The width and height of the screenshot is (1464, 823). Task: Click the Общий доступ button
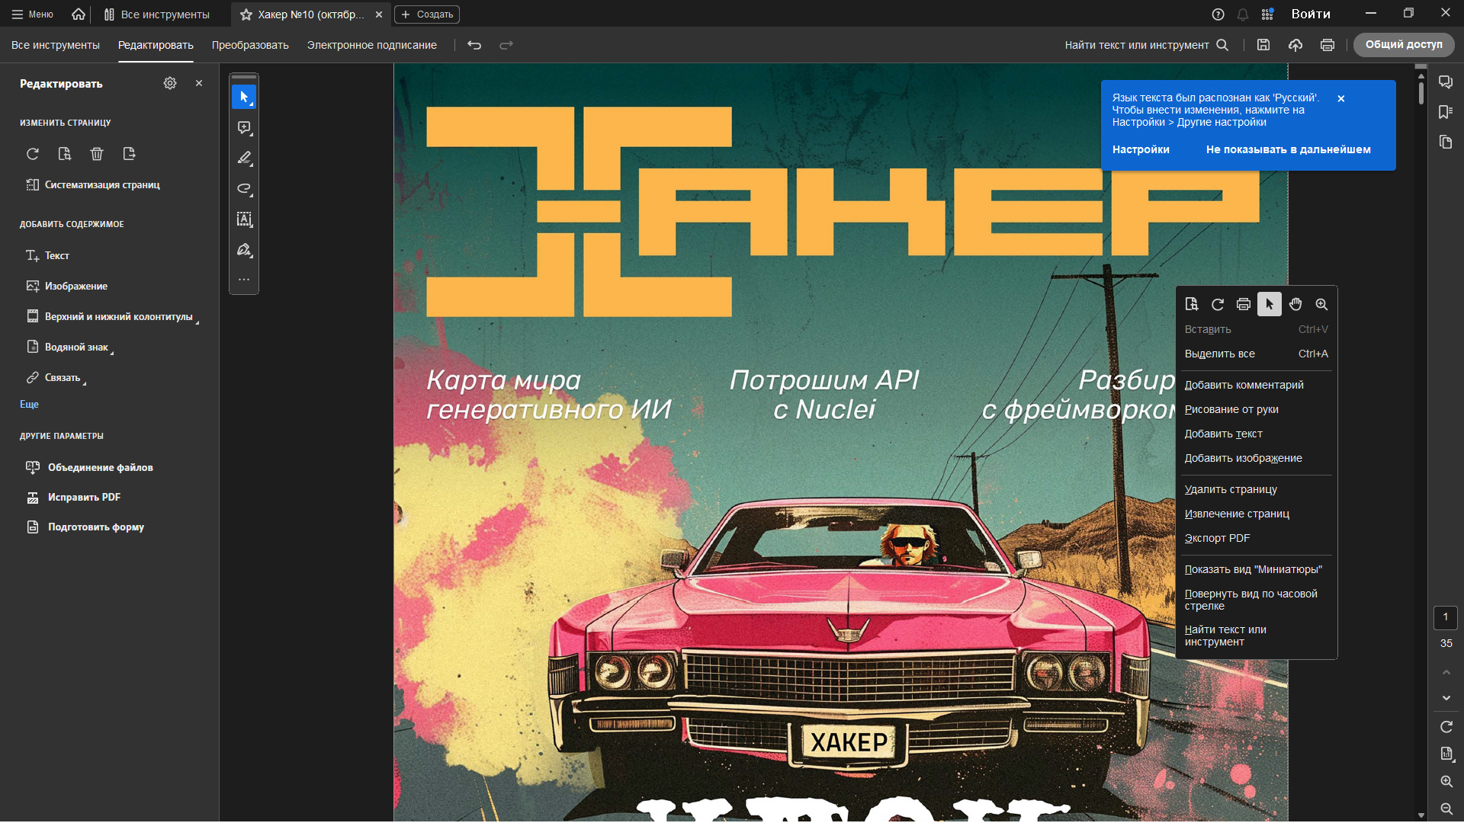[1404, 45]
